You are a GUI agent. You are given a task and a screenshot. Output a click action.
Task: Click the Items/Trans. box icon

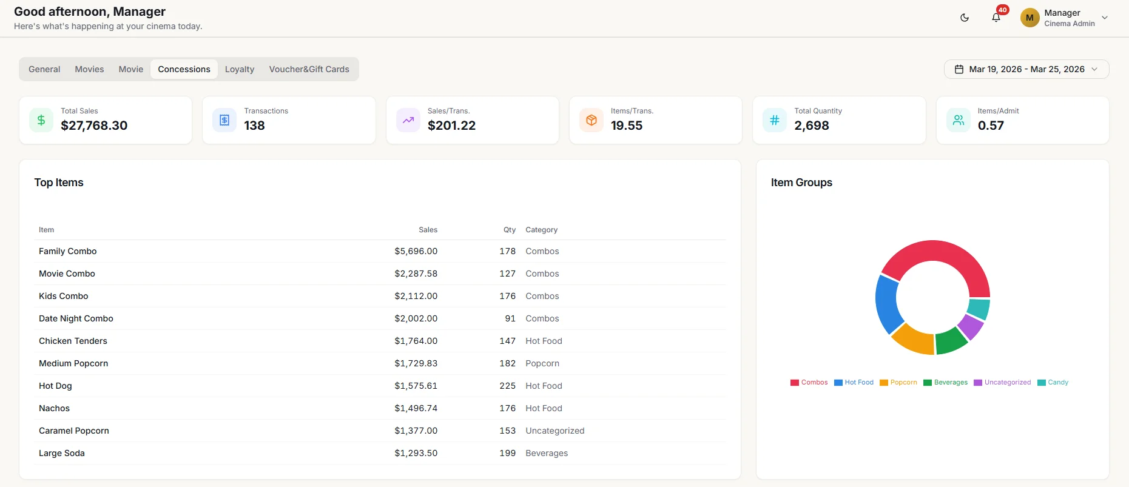coord(591,120)
